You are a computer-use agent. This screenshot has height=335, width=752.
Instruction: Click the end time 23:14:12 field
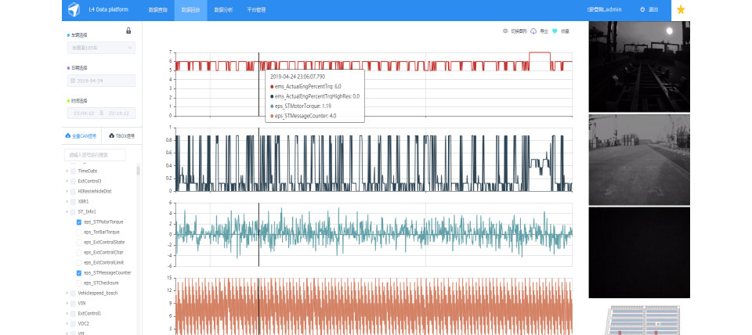118,113
